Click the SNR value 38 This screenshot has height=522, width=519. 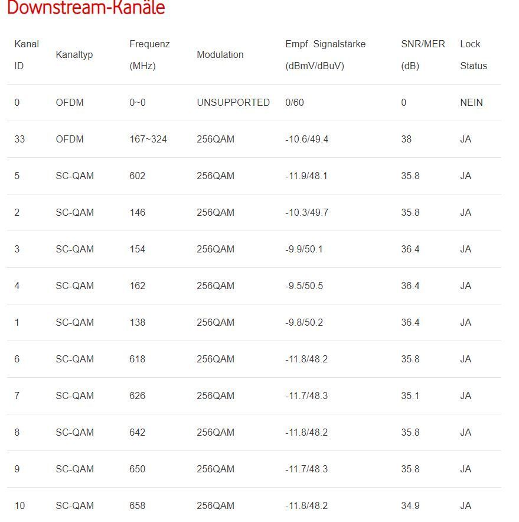pyautogui.click(x=406, y=139)
